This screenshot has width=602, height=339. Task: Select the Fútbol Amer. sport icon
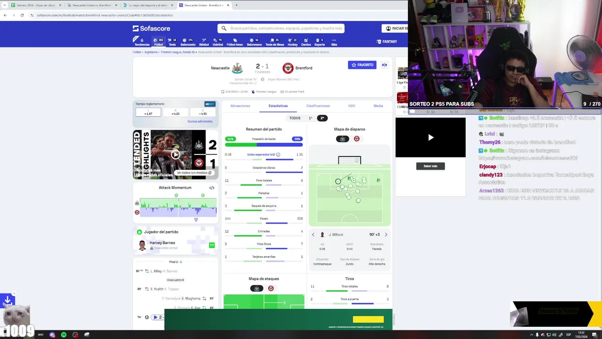tap(235, 42)
